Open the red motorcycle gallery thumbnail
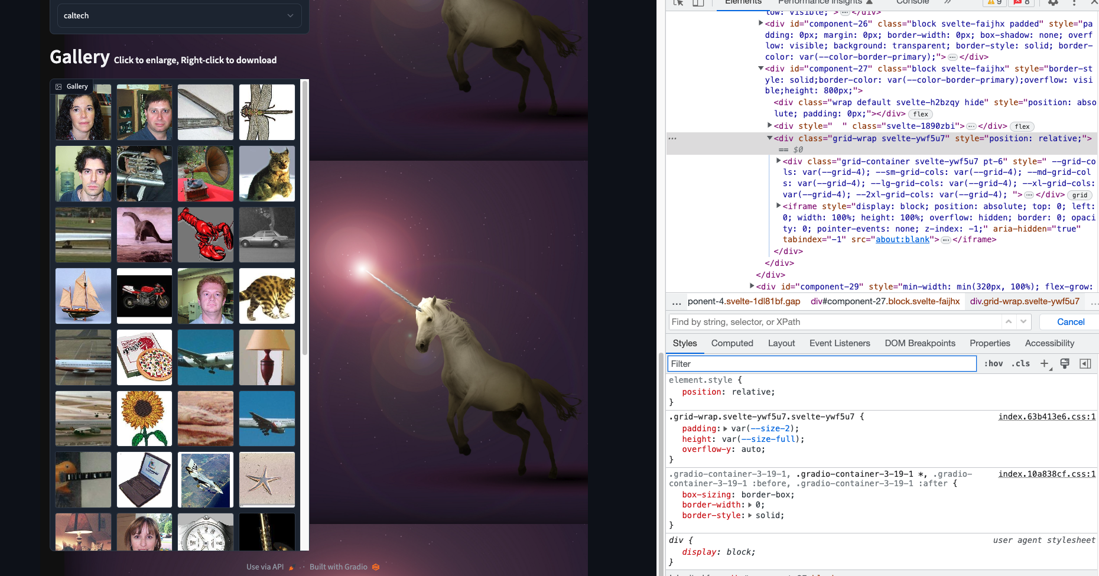The width and height of the screenshot is (1099, 576). click(145, 296)
